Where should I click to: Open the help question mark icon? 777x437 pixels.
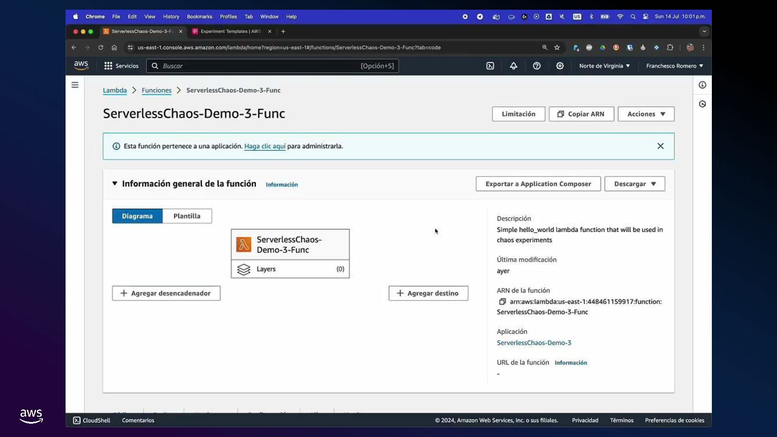(x=537, y=66)
